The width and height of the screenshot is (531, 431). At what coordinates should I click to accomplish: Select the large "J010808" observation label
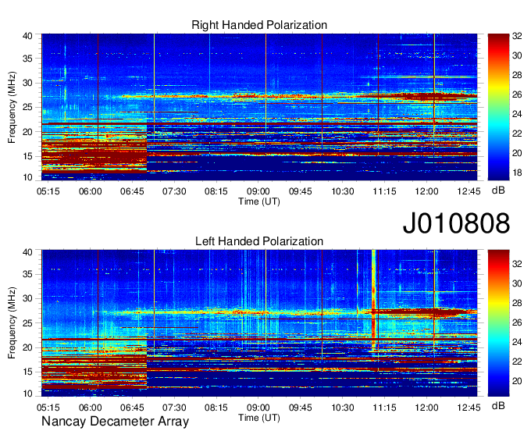coord(456,223)
